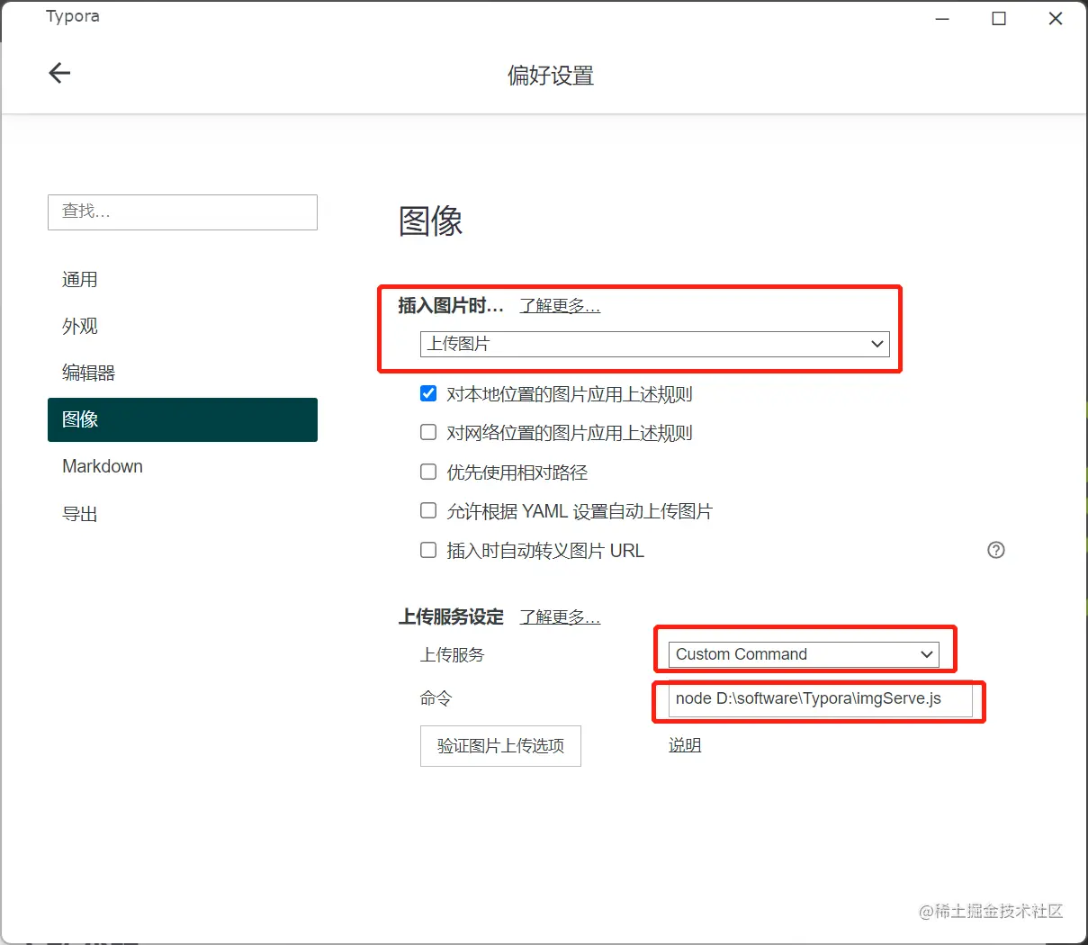This screenshot has width=1088, height=945.
Task: Click the 验证图片上传选项 button
Action: (x=500, y=746)
